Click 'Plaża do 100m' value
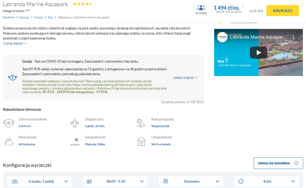306x188 pixels. (95, 144)
